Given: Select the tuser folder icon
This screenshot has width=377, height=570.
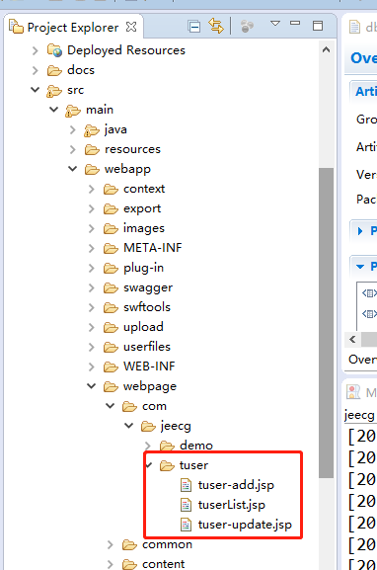Looking at the screenshot, I should click(x=167, y=465).
